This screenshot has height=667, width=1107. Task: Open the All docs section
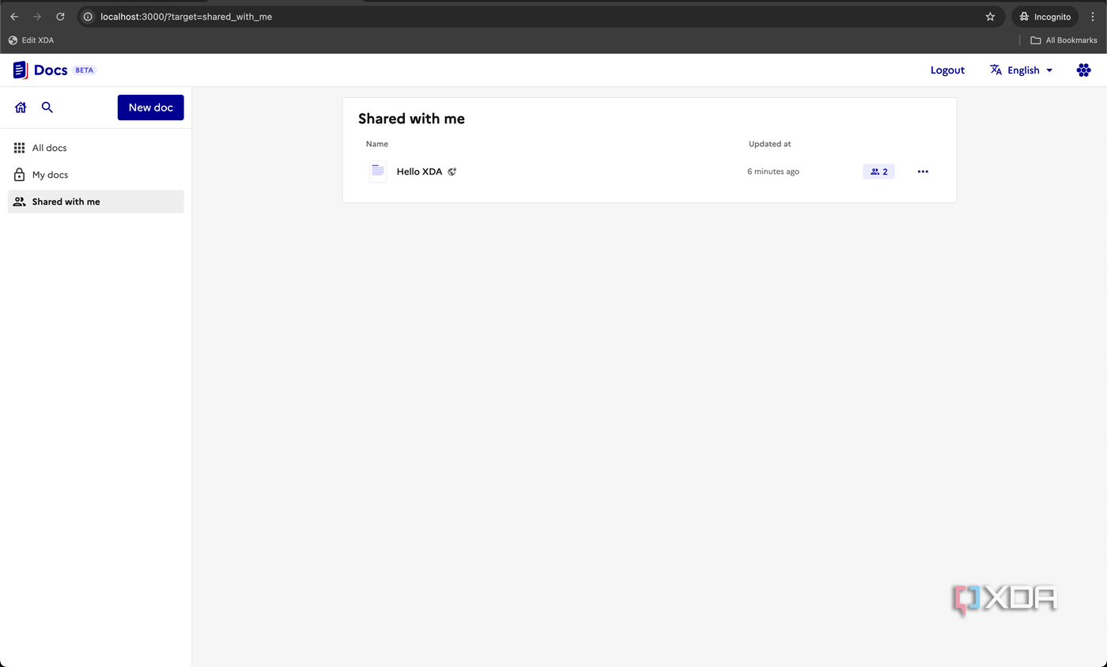click(96, 148)
